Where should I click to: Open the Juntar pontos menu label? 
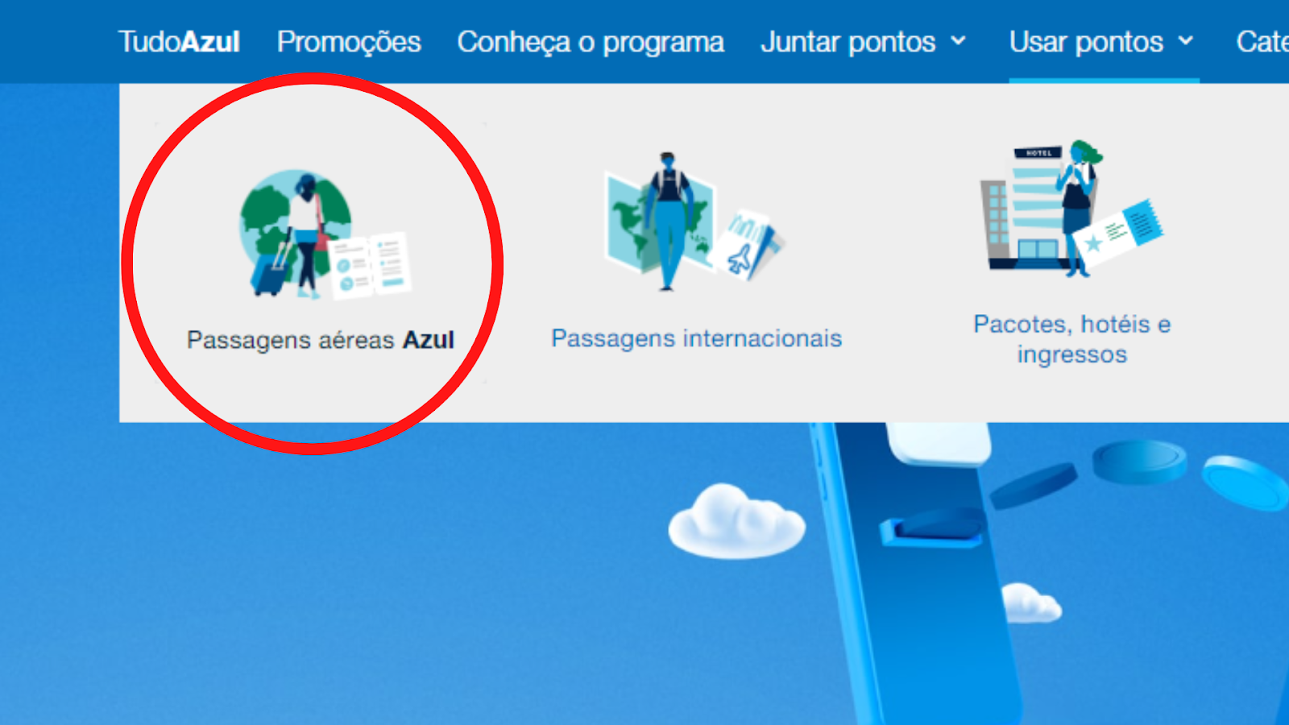coord(848,42)
